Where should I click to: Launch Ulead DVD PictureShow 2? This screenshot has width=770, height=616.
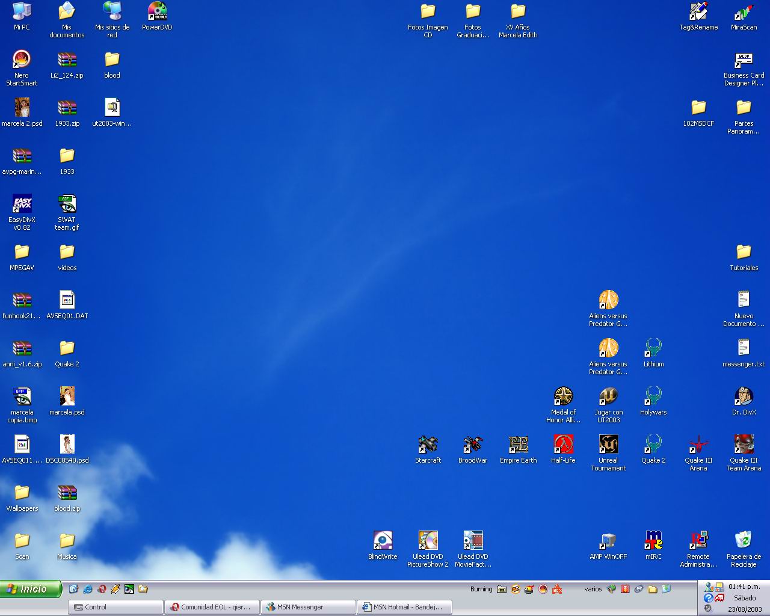(x=428, y=540)
